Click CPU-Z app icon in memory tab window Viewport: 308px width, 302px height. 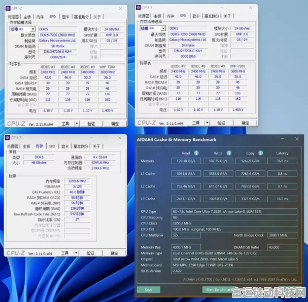pyautogui.click(x=7, y=138)
